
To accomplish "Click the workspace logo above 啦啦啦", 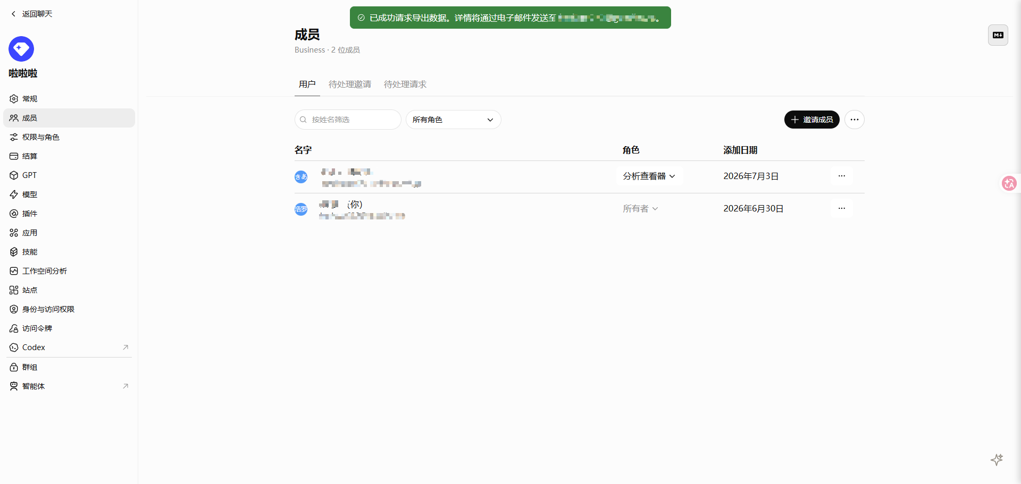I will click(21, 49).
